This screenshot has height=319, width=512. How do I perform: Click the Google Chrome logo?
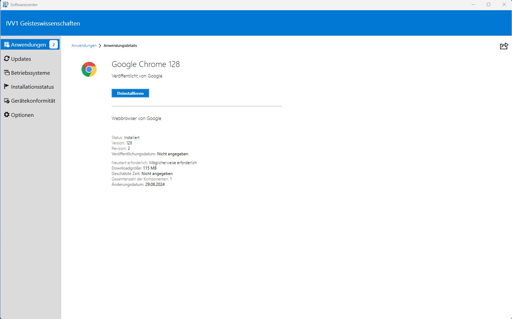tap(89, 69)
